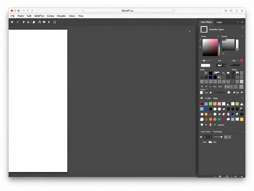Open the DetaFlow menu in menu bar

(x=39, y=16)
